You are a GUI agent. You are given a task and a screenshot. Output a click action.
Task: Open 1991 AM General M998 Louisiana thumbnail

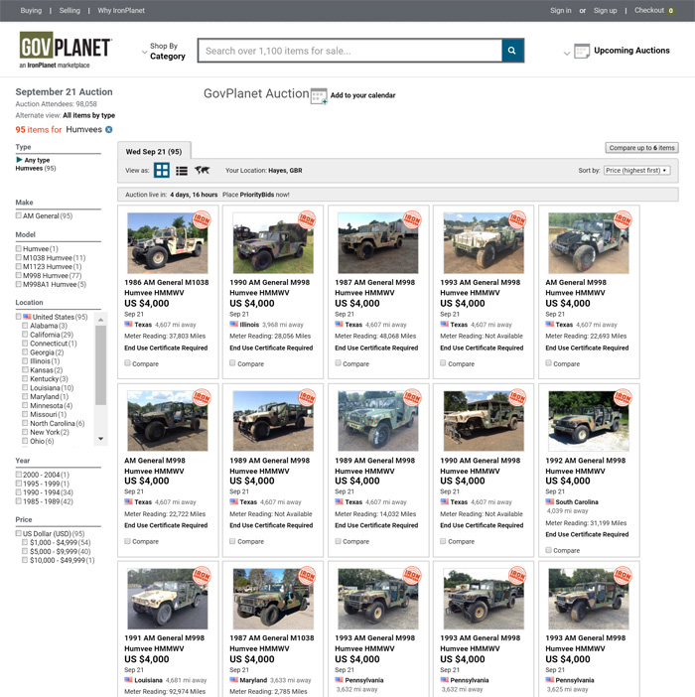168,599
